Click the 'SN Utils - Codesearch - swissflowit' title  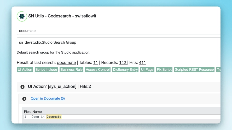tap(62, 16)
